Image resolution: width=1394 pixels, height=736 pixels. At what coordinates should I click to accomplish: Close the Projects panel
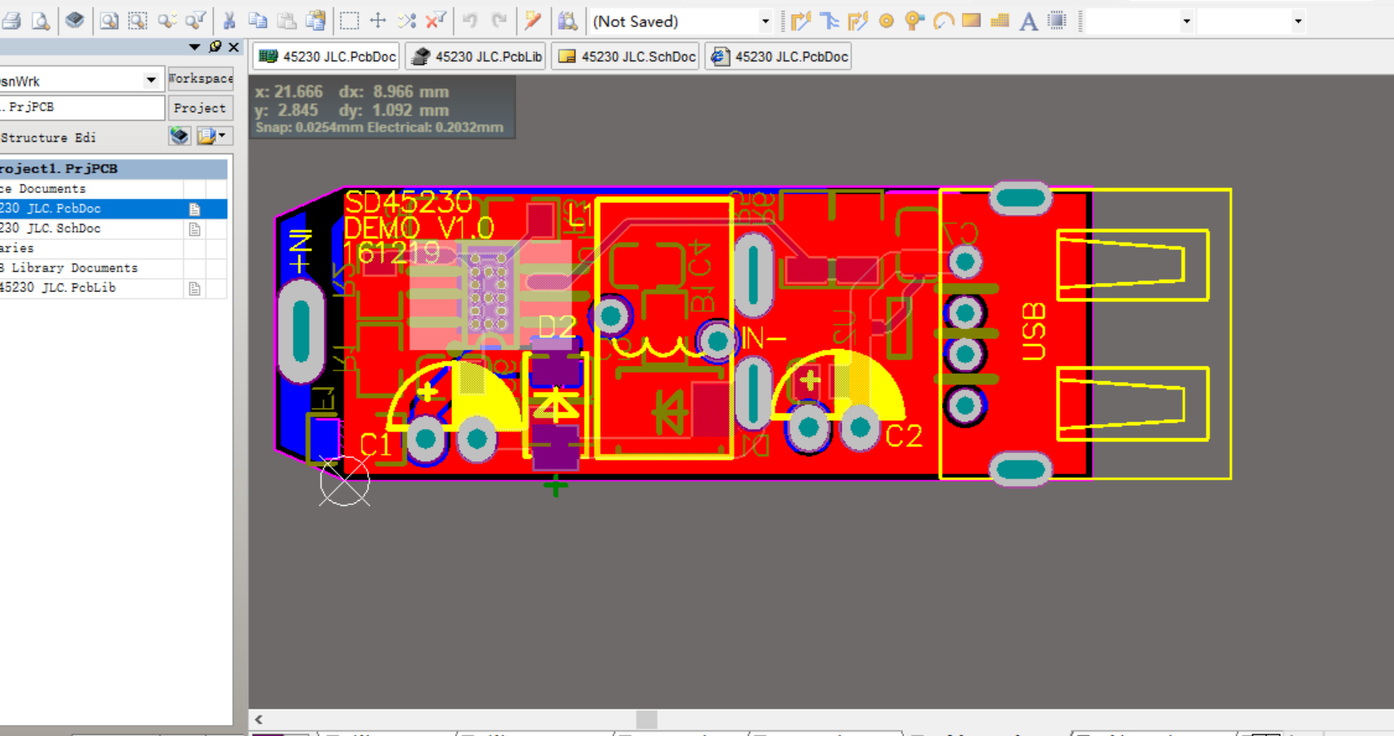234,47
